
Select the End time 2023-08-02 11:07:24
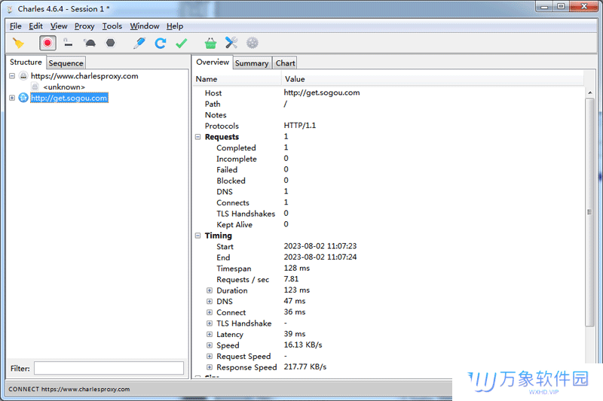(x=320, y=257)
